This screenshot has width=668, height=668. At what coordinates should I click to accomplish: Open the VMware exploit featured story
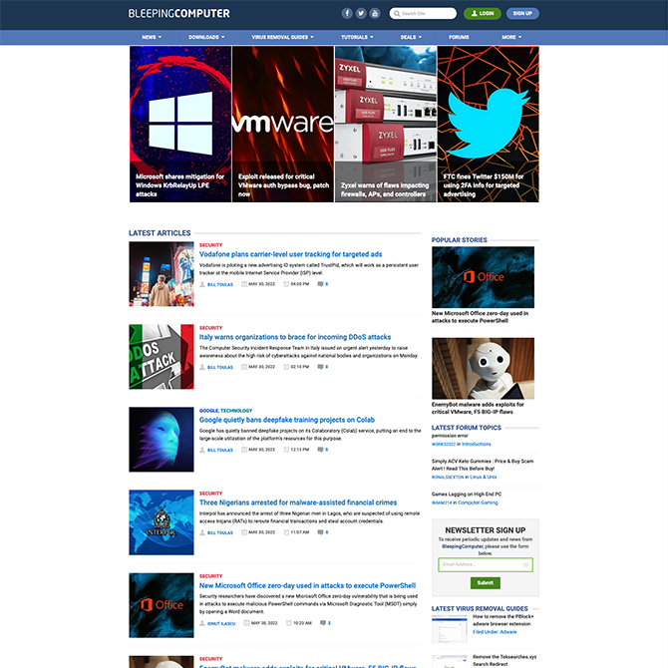tap(283, 124)
